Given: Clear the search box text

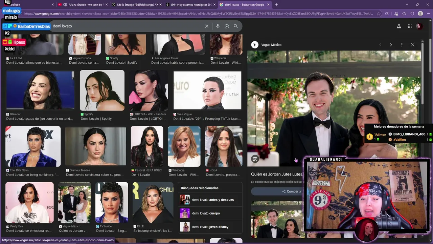Looking at the screenshot, I should 207,26.
